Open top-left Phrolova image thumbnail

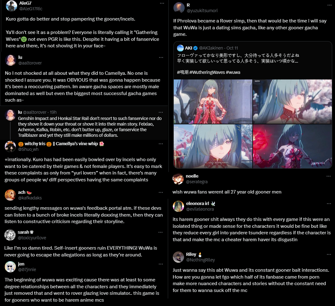coord(213,102)
